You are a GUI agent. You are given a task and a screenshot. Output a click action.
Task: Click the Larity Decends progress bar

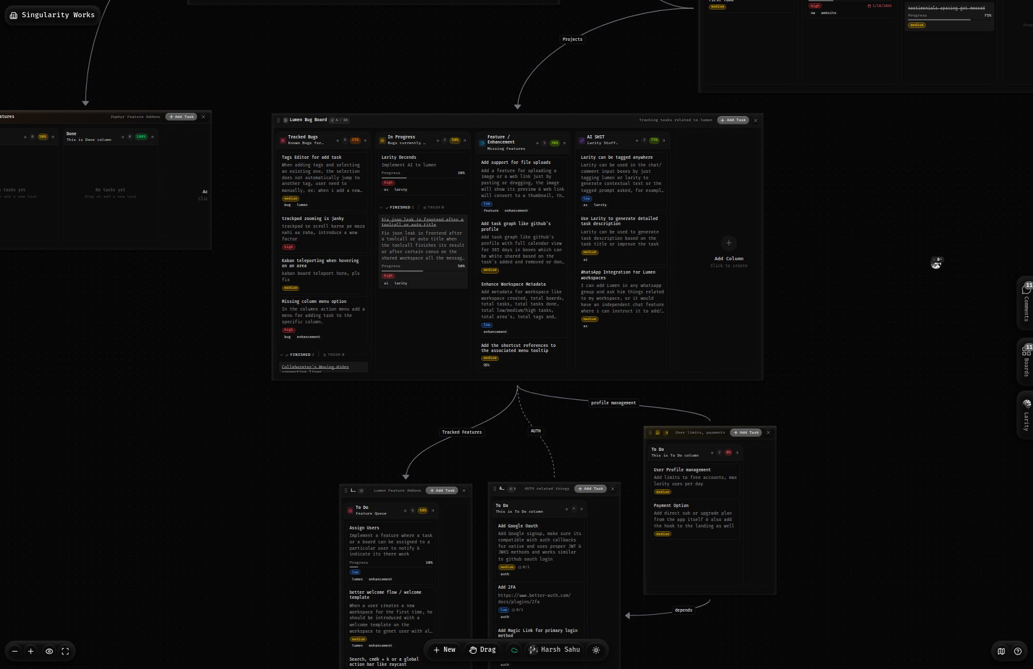click(423, 178)
